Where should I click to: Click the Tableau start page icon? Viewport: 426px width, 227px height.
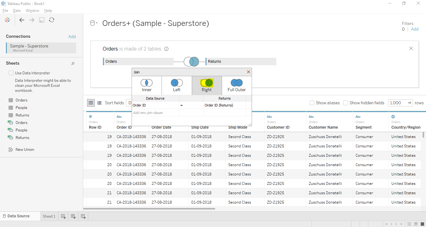coord(7,20)
